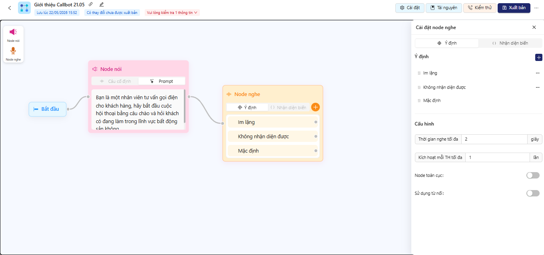Switch to Nhận diện biến tab in settings panel
The height and width of the screenshot is (255, 544).
tap(510, 43)
